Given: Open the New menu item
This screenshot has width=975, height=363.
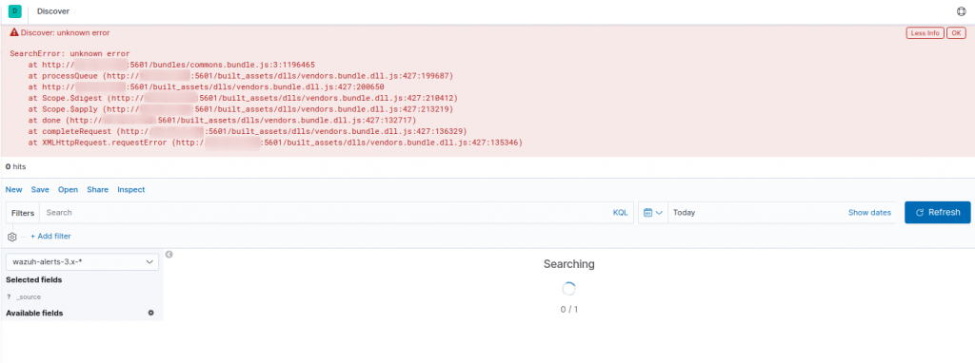Looking at the screenshot, I should [13, 190].
